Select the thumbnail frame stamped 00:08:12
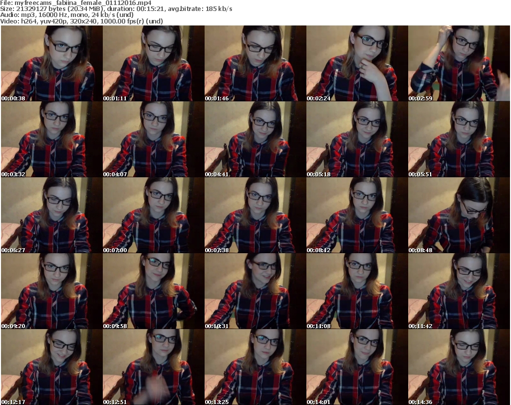 357,216
